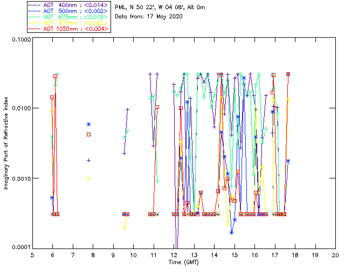This screenshot has height=276, width=345.
Task: Click the x-axis tick label 14
Action: [x=215, y=255]
